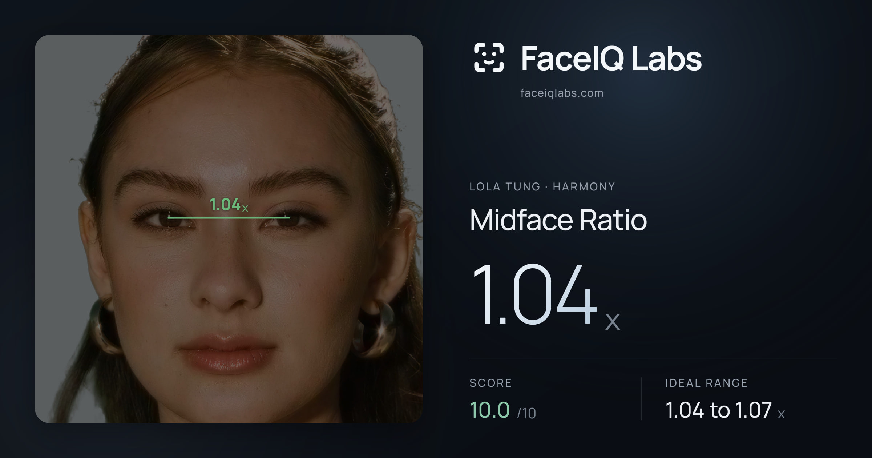This screenshot has width=872, height=458.
Task: Click the face photo thumbnail
Action: point(229,229)
